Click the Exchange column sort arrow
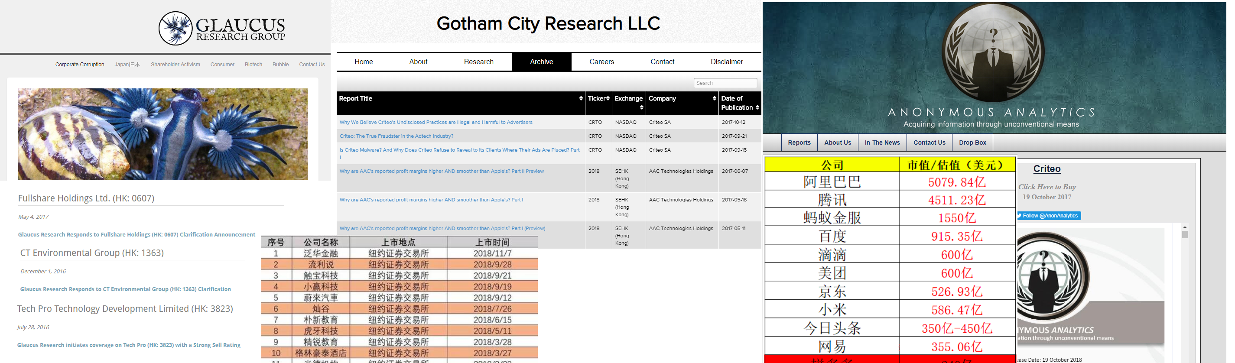Screen dimensions: 1235x363 click(x=641, y=107)
